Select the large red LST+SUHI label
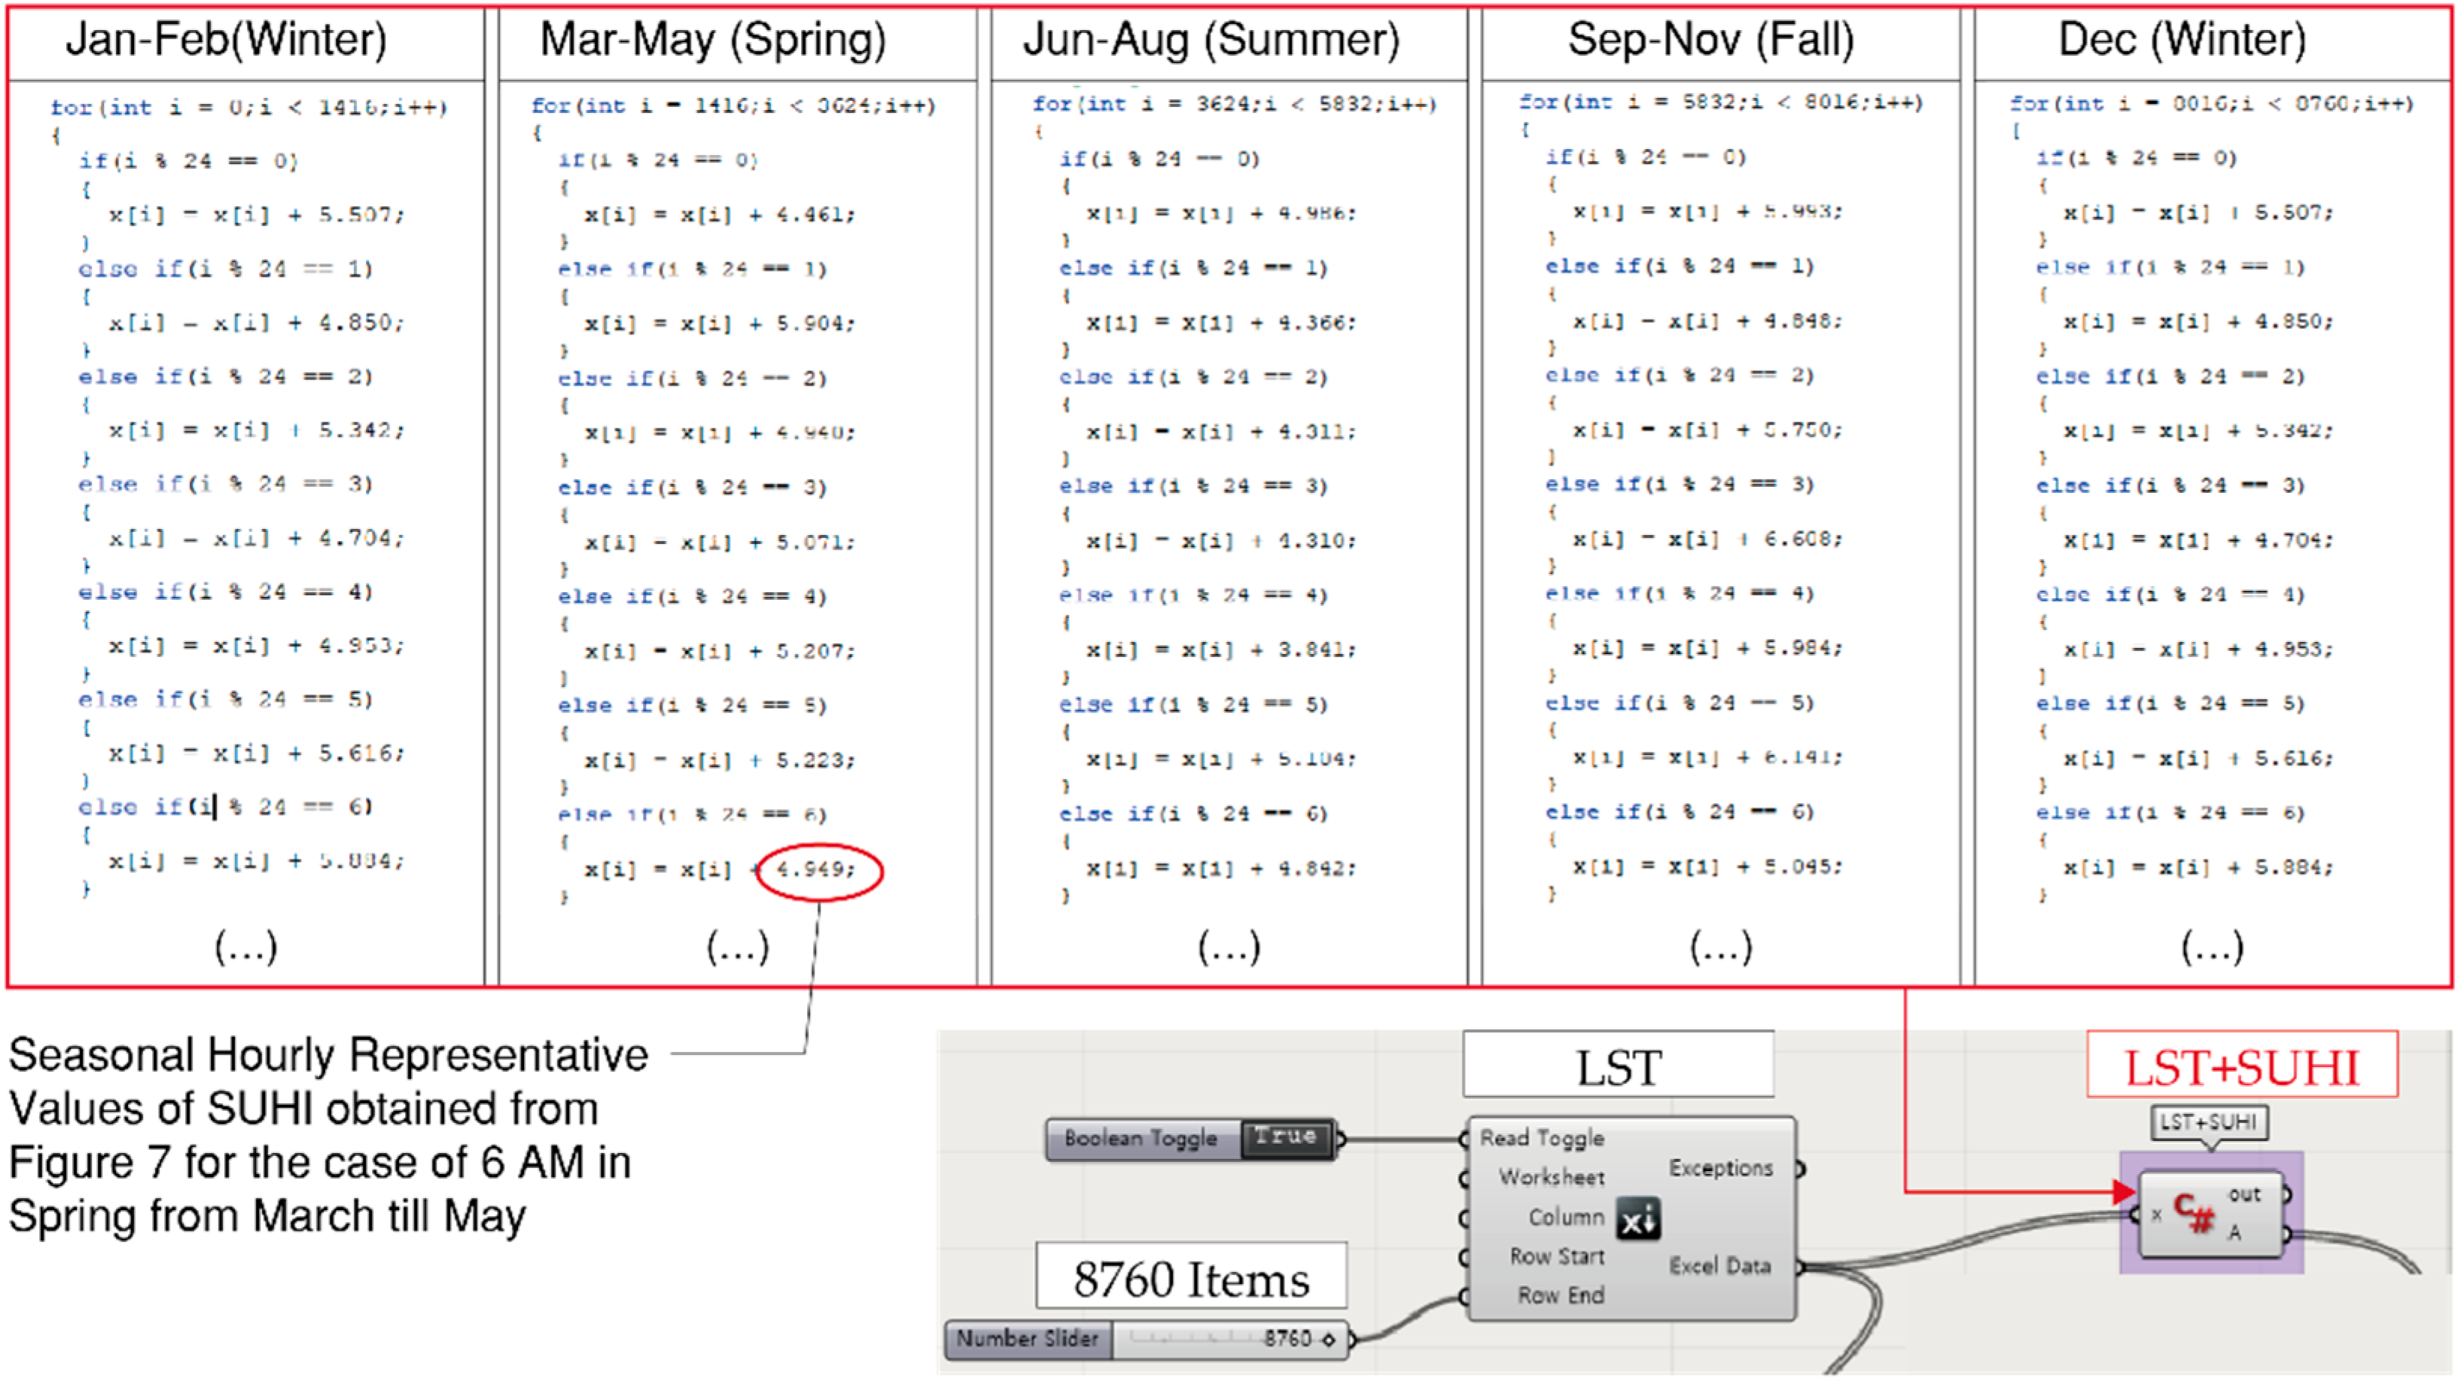Viewport: 2461px width, 1387px height. point(2241,1065)
